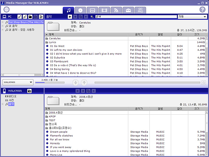Select 내 음악 - 모든 사용자 tree item
Image resolution: width=209 pixels, height=157 pixels.
tap(22, 30)
